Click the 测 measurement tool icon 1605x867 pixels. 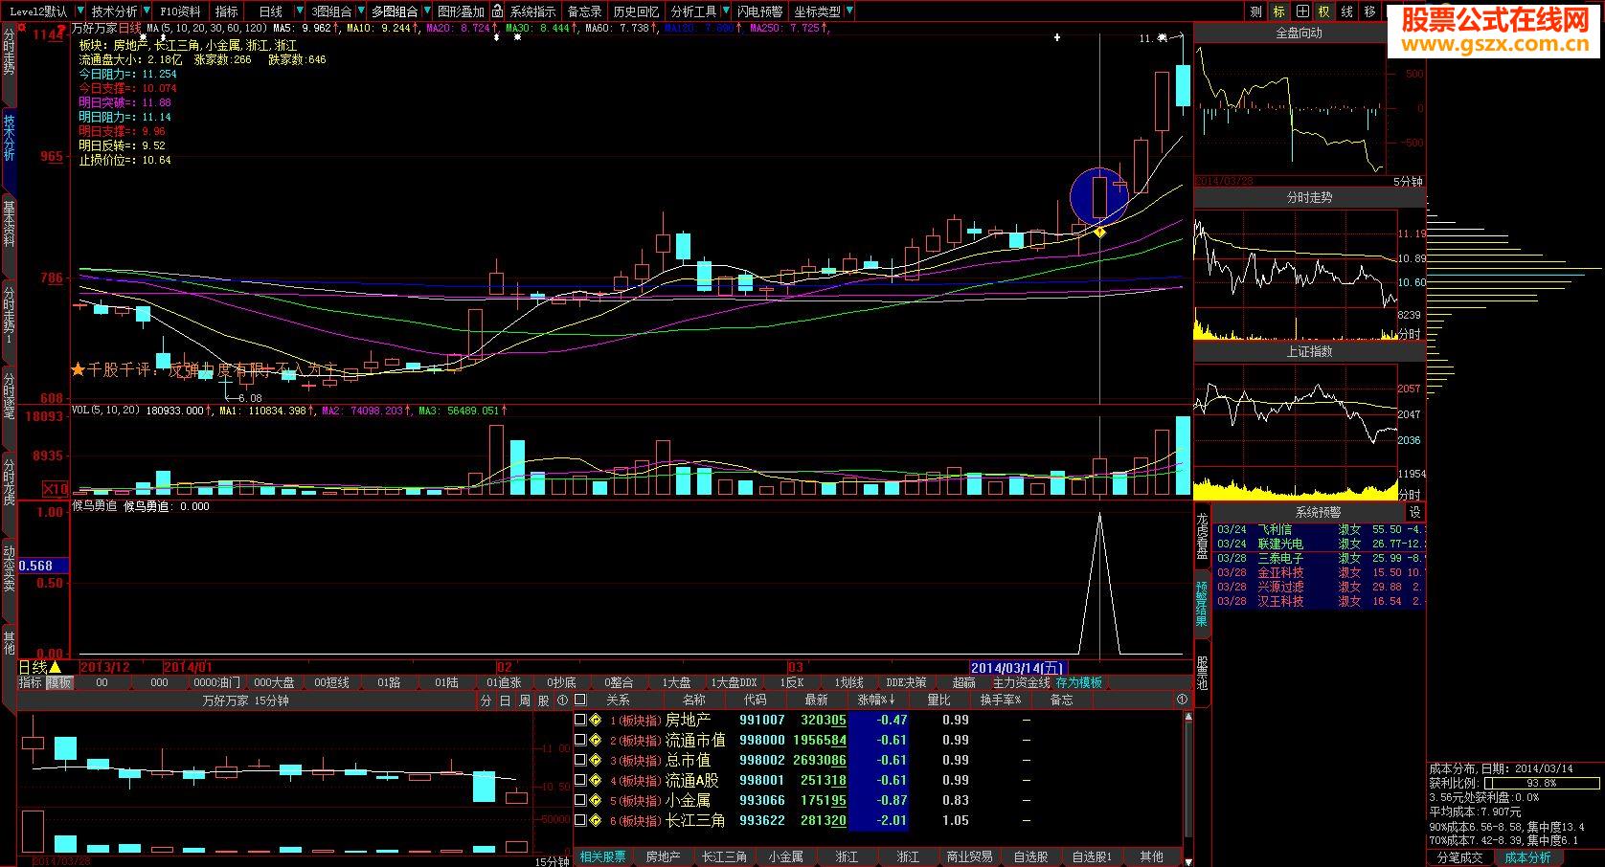[x=1256, y=11]
